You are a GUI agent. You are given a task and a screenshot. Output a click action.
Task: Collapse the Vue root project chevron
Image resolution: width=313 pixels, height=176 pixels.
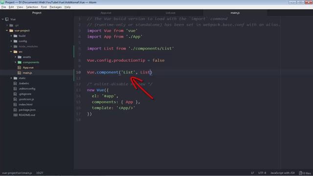pyautogui.click(x=2, y=20)
